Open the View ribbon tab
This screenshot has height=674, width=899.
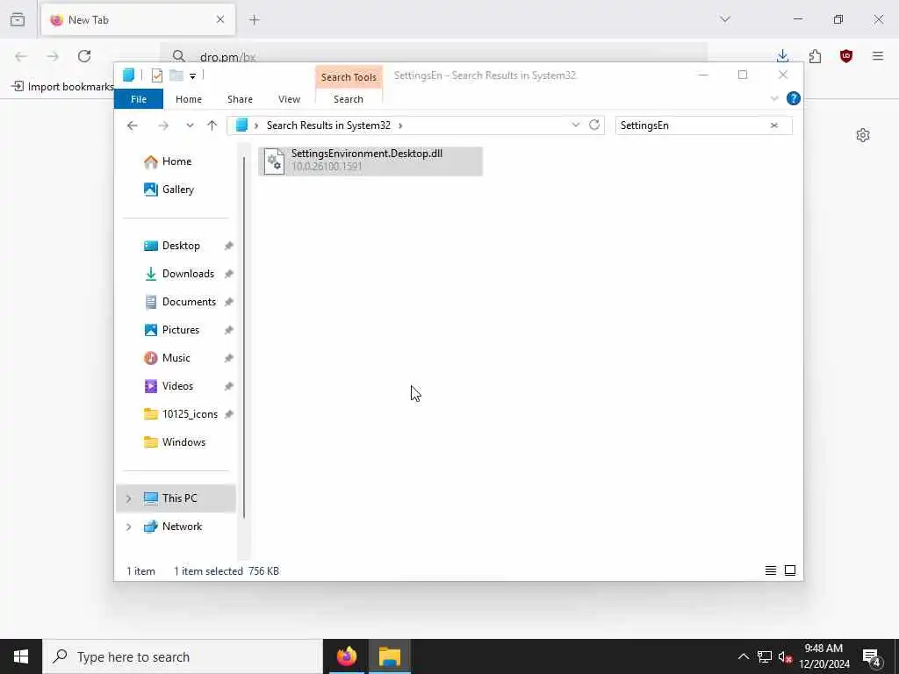(x=289, y=99)
